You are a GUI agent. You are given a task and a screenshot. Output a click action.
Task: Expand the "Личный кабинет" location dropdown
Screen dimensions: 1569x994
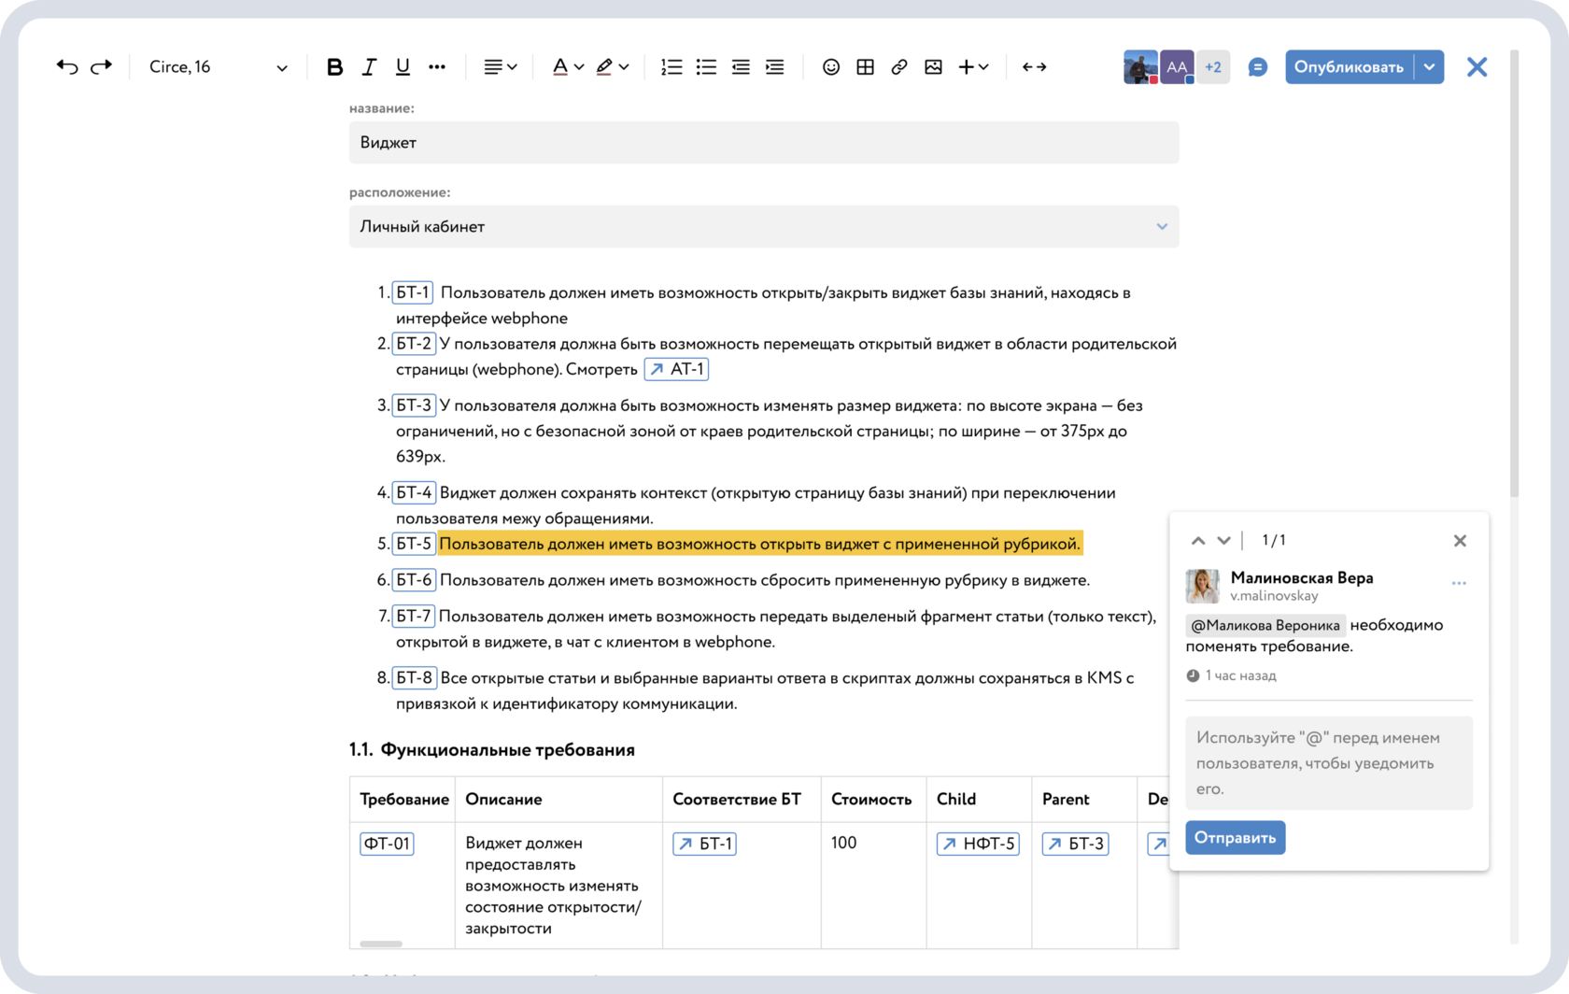coord(1161,226)
